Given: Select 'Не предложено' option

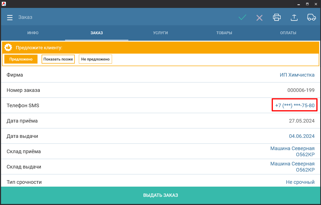Looking at the screenshot, I should (x=95, y=59).
